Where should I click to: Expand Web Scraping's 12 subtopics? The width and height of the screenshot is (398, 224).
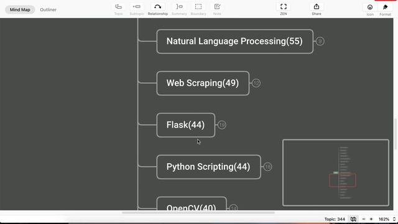click(x=256, y=83)
